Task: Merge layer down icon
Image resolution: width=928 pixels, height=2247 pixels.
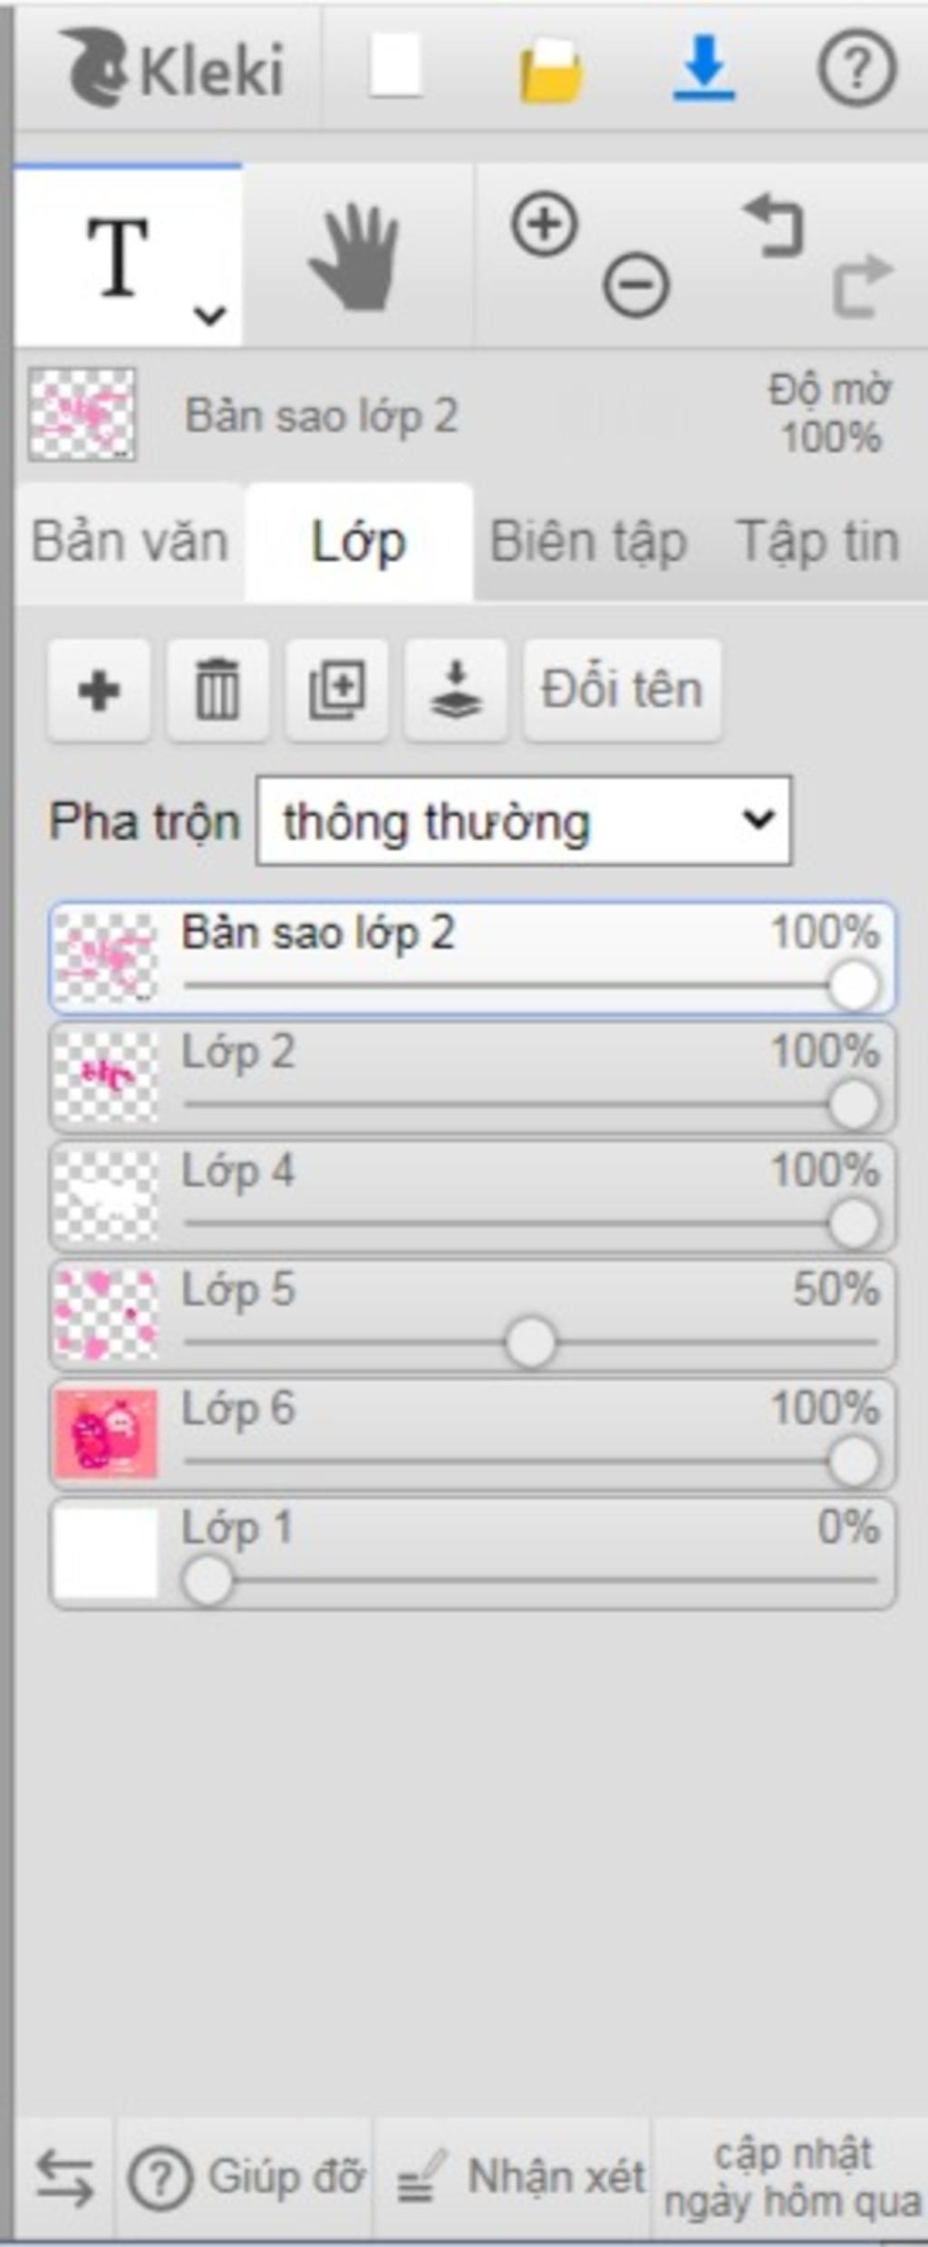Action: (x=455, y=690)
